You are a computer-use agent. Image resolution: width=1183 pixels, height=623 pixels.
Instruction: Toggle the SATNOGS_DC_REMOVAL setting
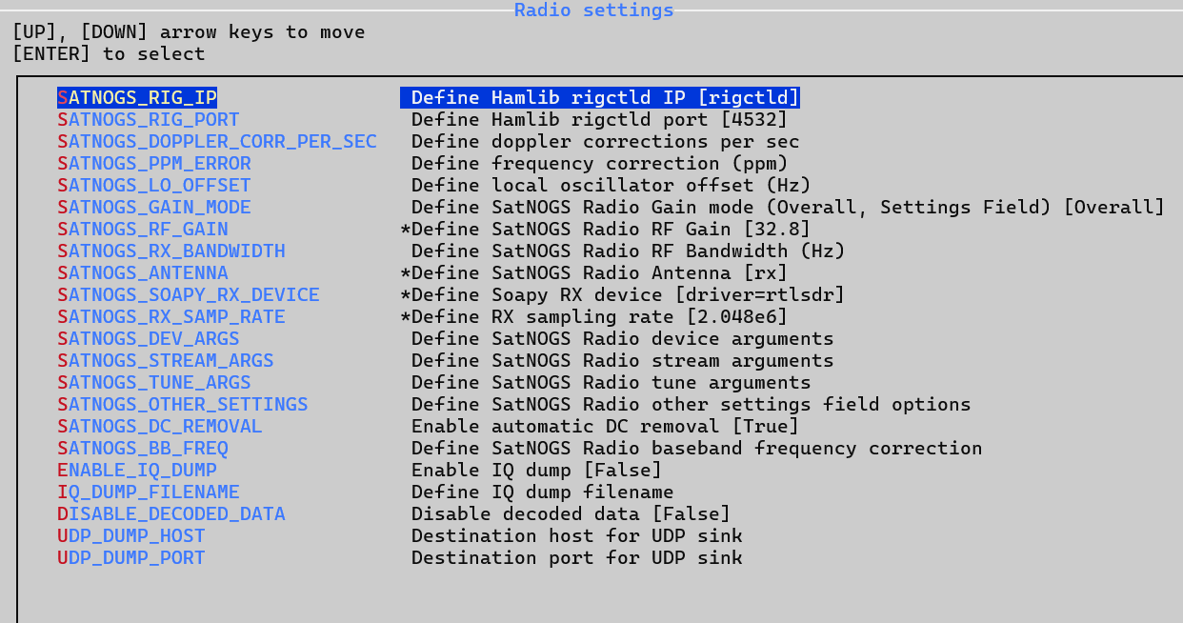160,427
